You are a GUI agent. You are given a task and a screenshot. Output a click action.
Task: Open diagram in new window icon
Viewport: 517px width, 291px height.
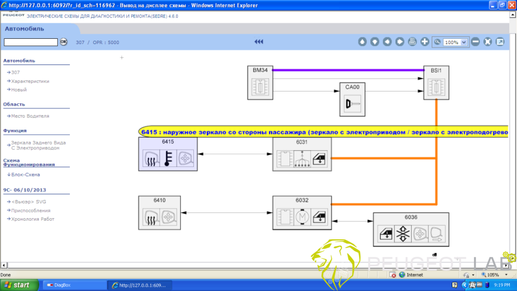[x=500, y=42]
